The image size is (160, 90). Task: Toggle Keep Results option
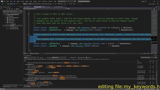[81, 57]
